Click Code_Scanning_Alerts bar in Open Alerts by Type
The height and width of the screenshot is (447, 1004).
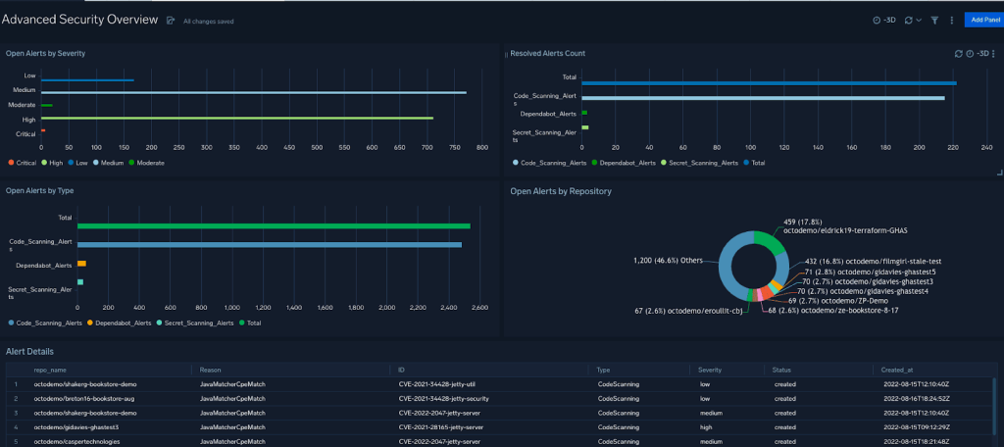(270, 245)
